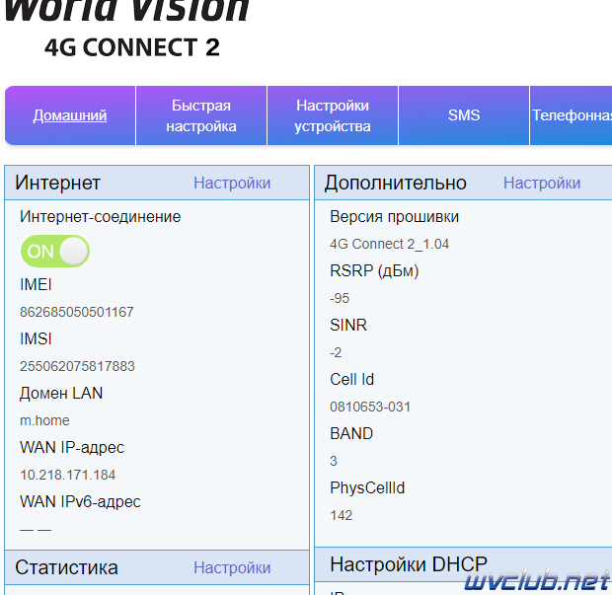612x595 pixels.
Task: Click the Версия прошивки label
Action: coord(394,217)
